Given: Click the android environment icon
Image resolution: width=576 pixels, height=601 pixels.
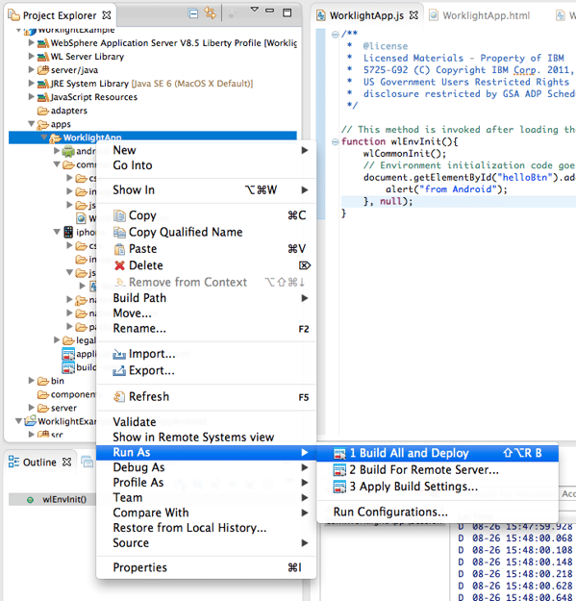Looking at the screenshot, I should point(68,151).
